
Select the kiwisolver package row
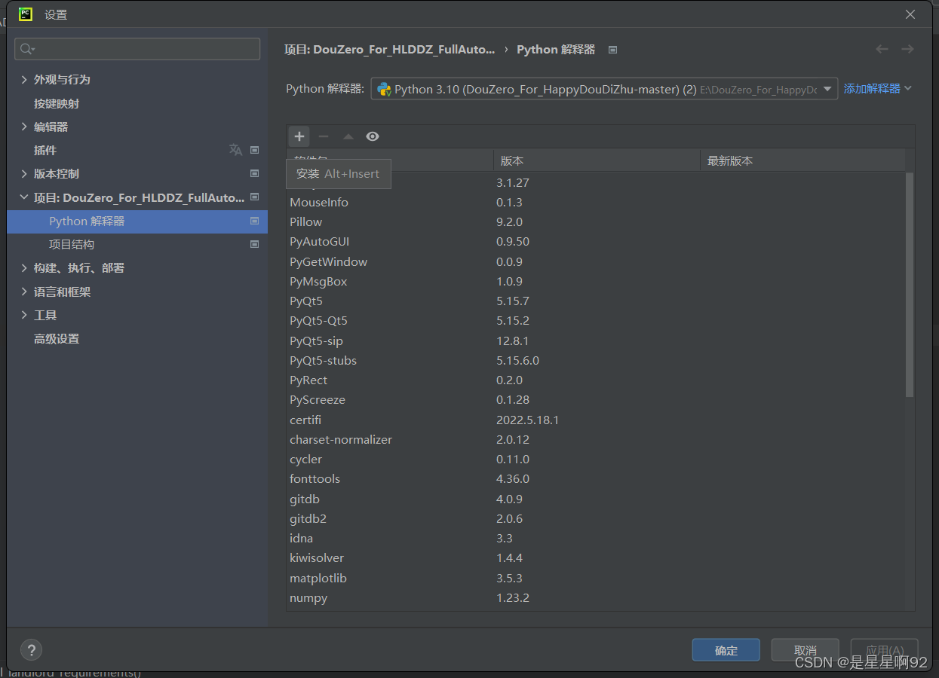coord(596,557)
